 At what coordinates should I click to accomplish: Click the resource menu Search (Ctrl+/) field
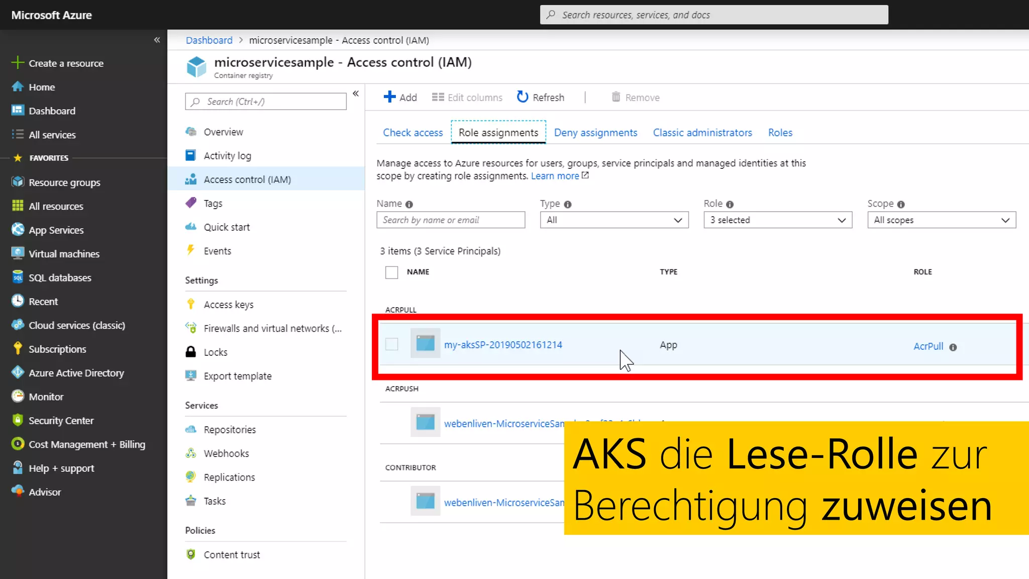pyautogui.click(x=265, y=102)
